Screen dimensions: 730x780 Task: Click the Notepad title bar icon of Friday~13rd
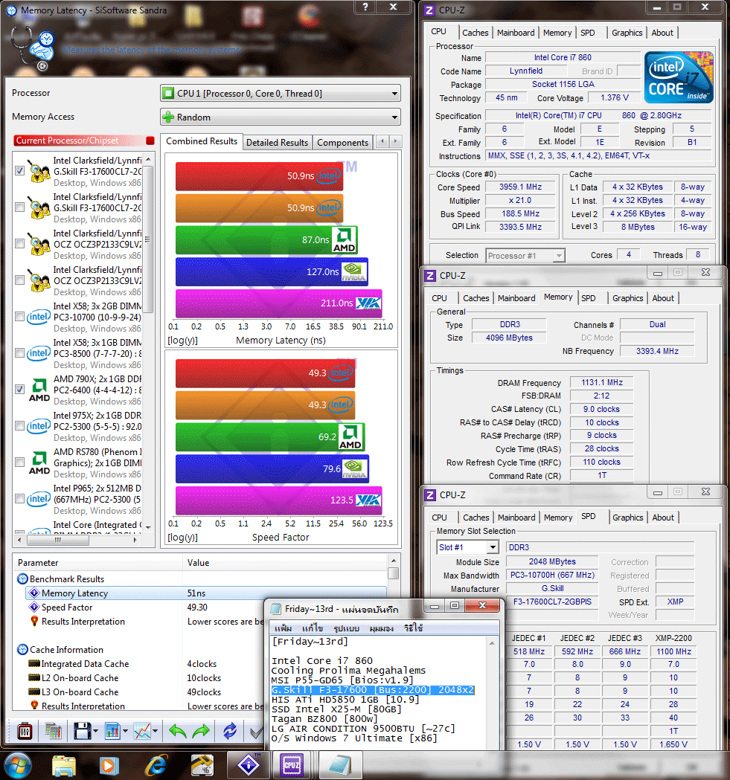click(275, 609)
